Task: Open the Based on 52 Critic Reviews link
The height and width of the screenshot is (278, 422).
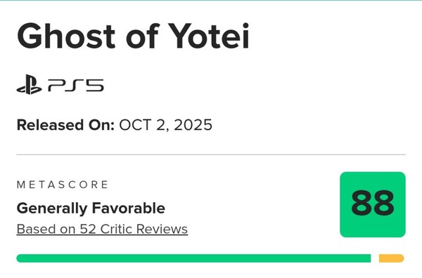Action: (x=102, y=229)
